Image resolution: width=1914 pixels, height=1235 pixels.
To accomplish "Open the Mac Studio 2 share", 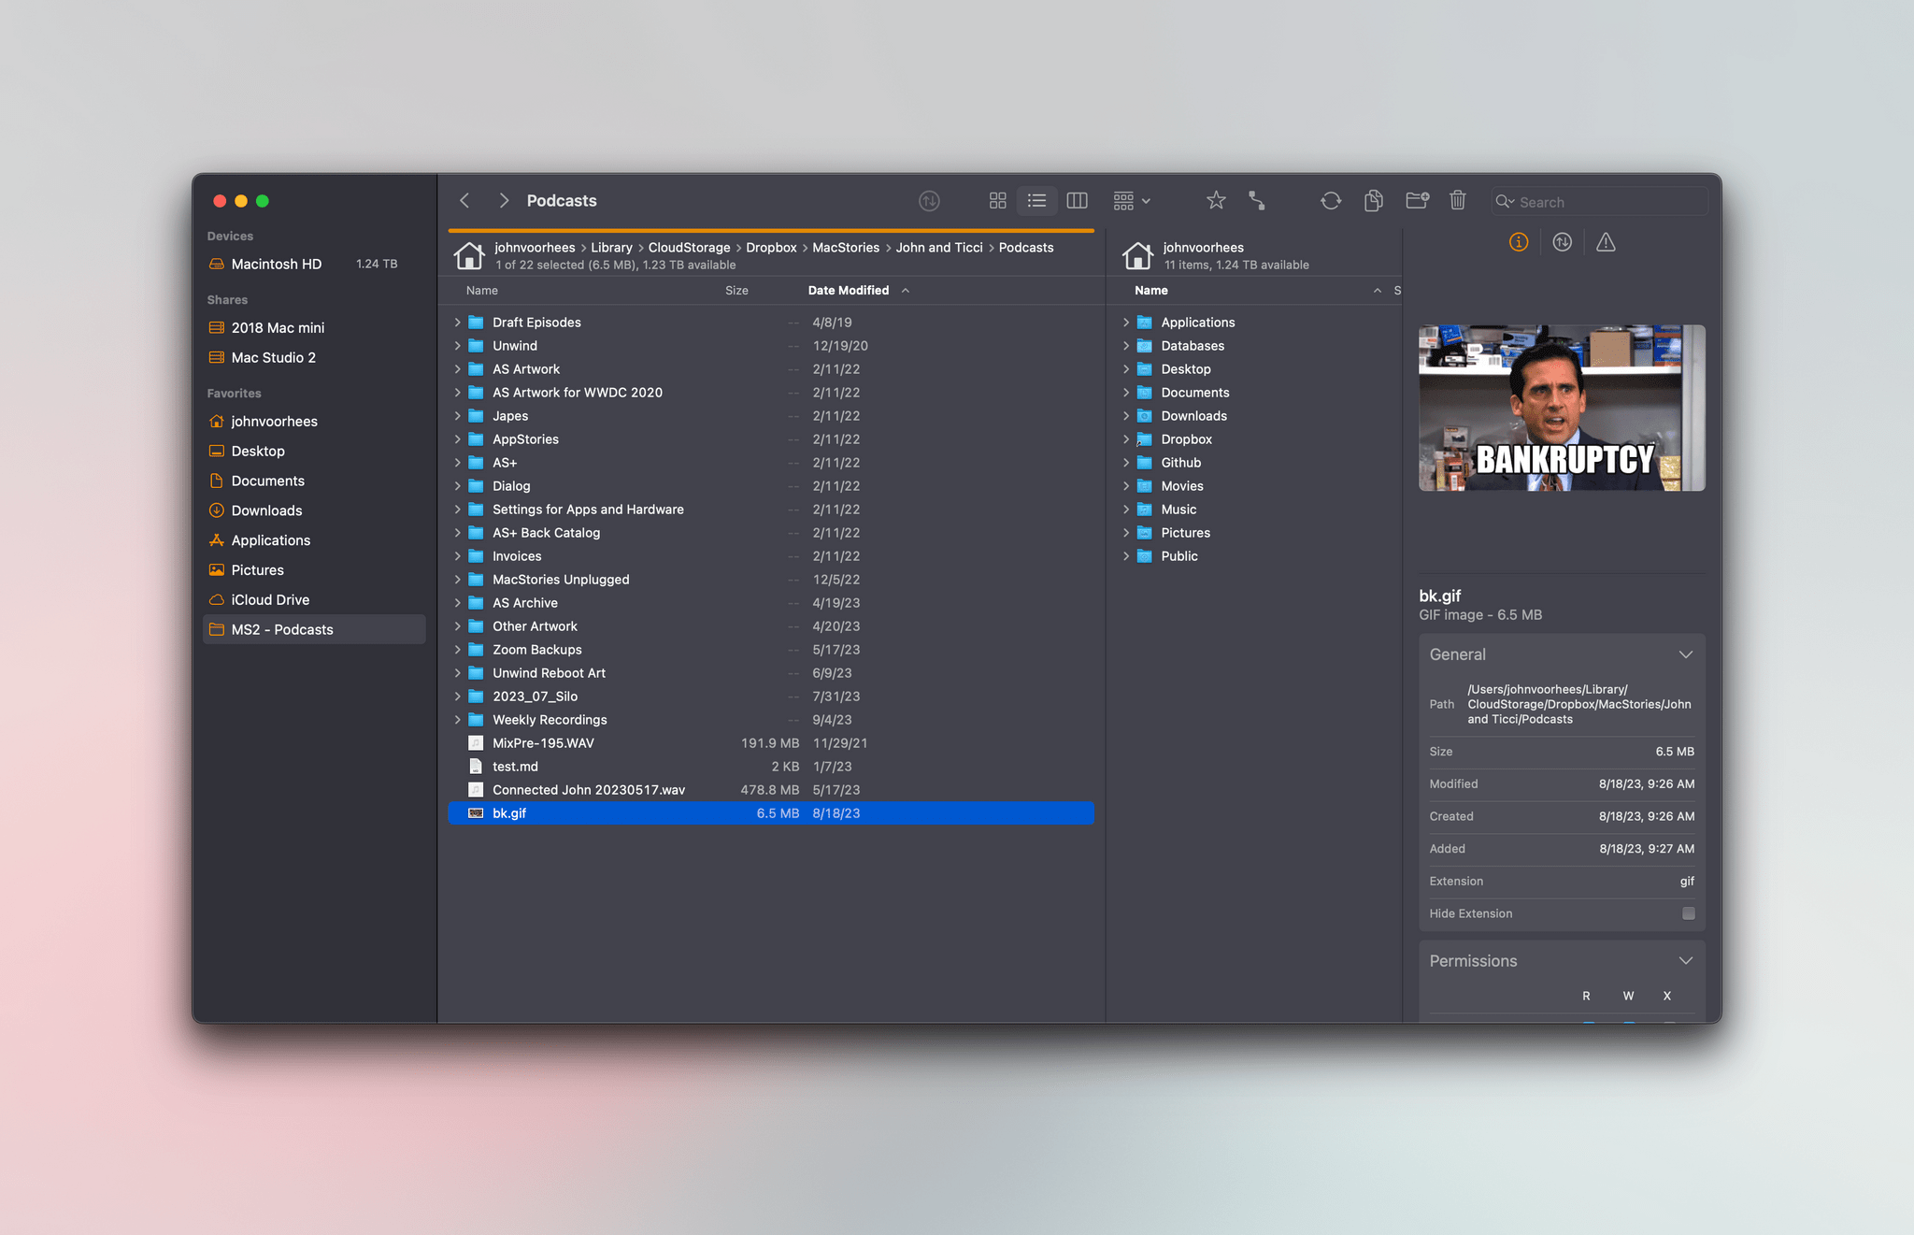I will (x=313, y=358).
